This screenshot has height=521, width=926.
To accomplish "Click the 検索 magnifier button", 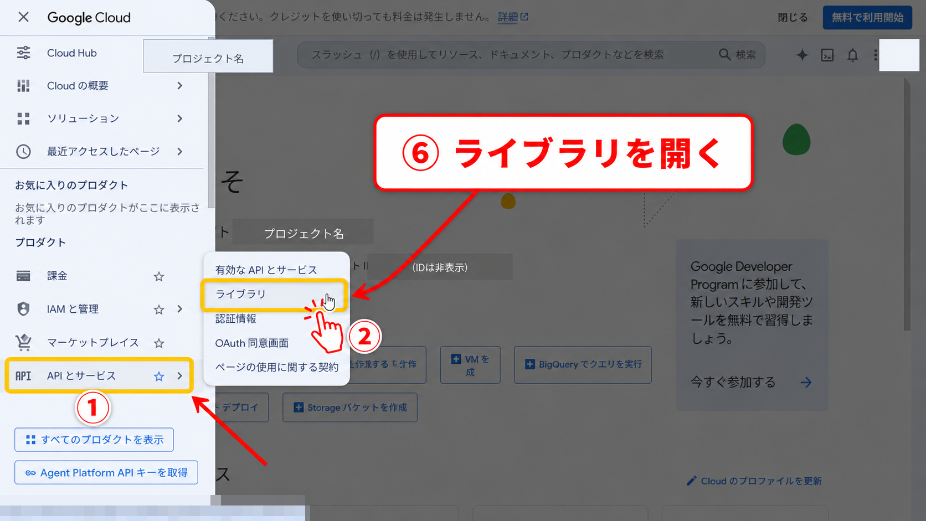I will click(x=738, y=55).
